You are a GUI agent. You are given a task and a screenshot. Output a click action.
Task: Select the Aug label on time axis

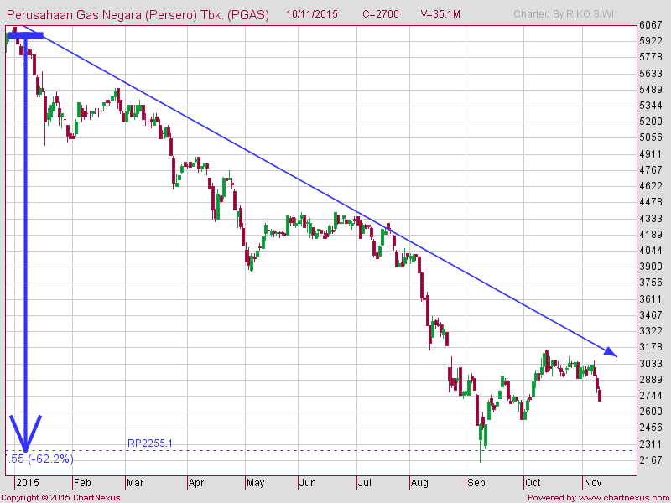tap(419, 483)
